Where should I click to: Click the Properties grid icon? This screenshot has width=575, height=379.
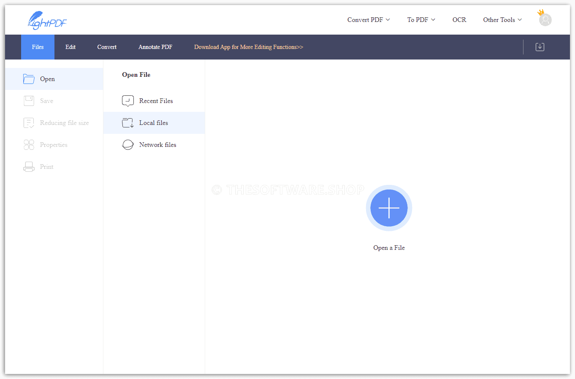point(29,145)
